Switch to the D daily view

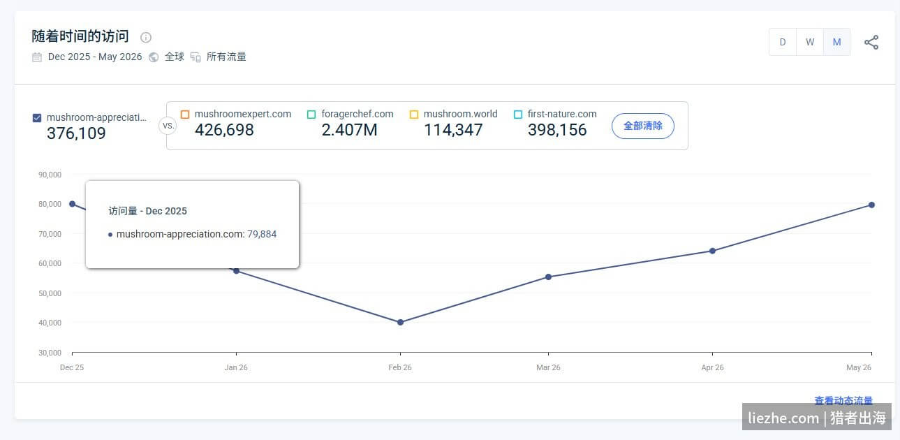tap(783, 42)
